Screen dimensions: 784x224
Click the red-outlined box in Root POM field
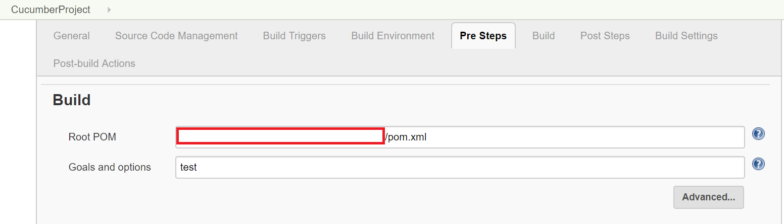click(280, 136)
